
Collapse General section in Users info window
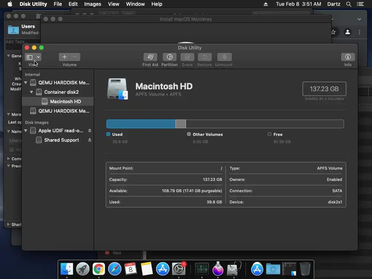8,56
